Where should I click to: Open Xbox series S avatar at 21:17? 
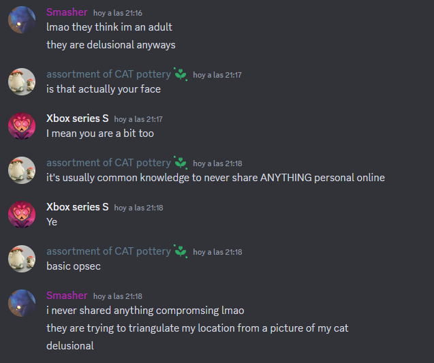click(22, 126)
